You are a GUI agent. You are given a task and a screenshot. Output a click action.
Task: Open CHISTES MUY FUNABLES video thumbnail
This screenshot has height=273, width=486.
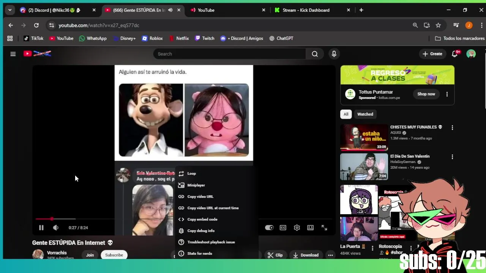(364, 137)
